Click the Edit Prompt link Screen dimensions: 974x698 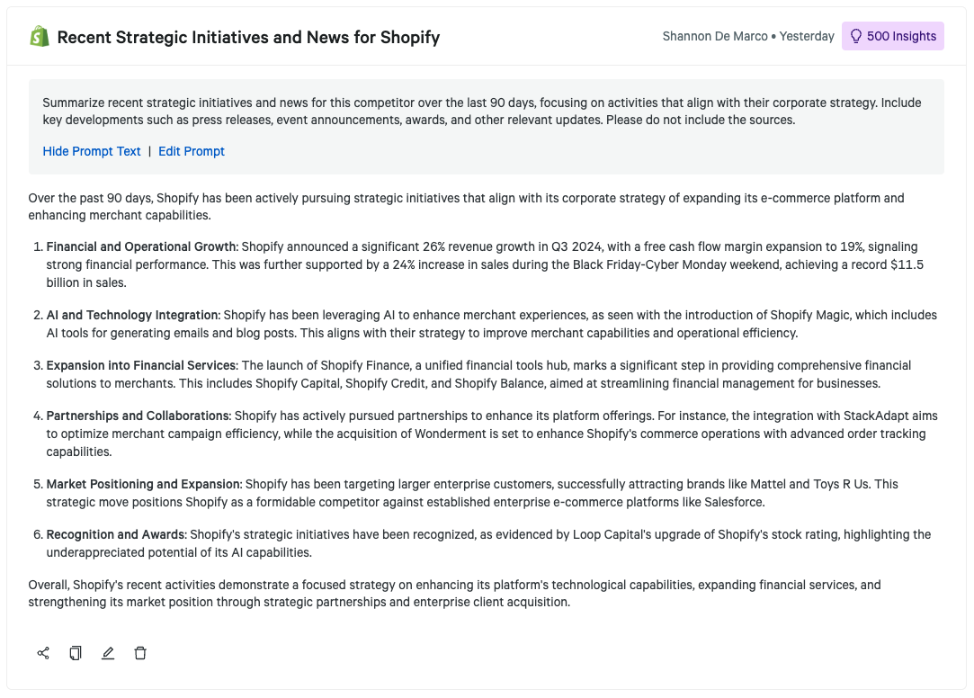tap(192, 151)
